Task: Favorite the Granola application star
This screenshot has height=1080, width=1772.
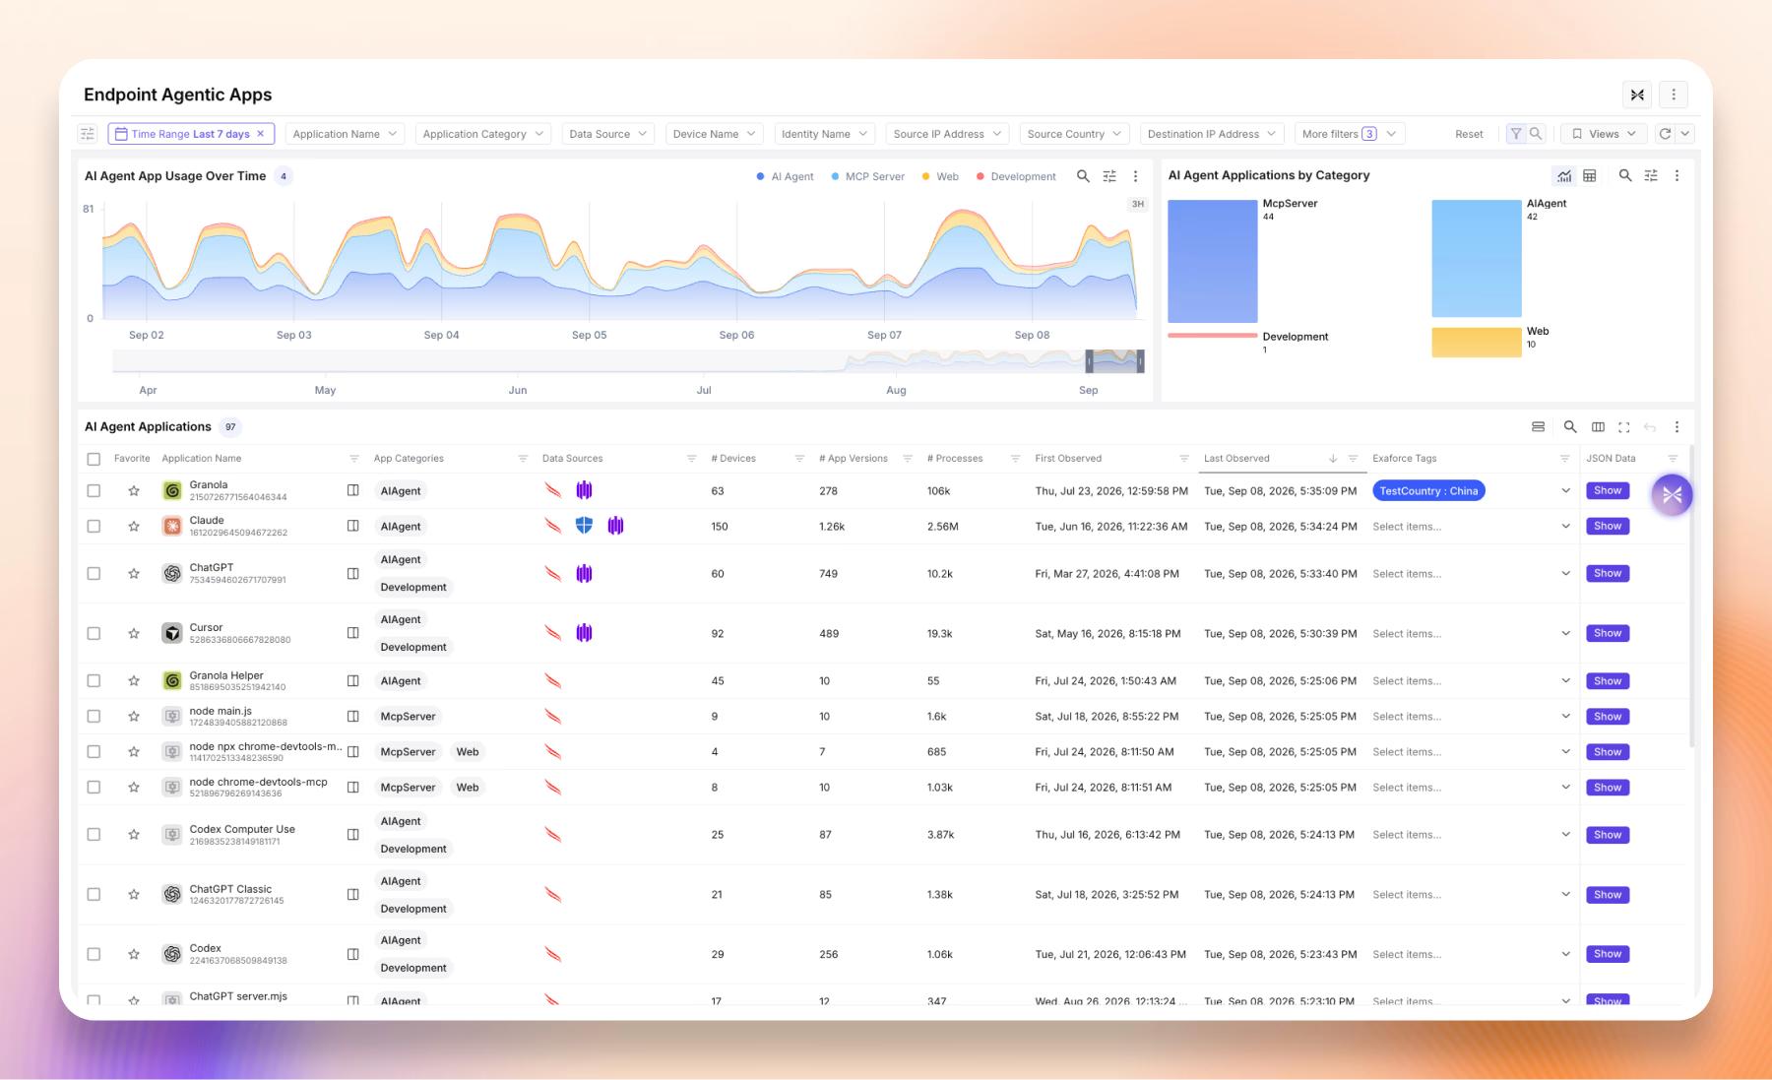Action: tap(134, 490)
